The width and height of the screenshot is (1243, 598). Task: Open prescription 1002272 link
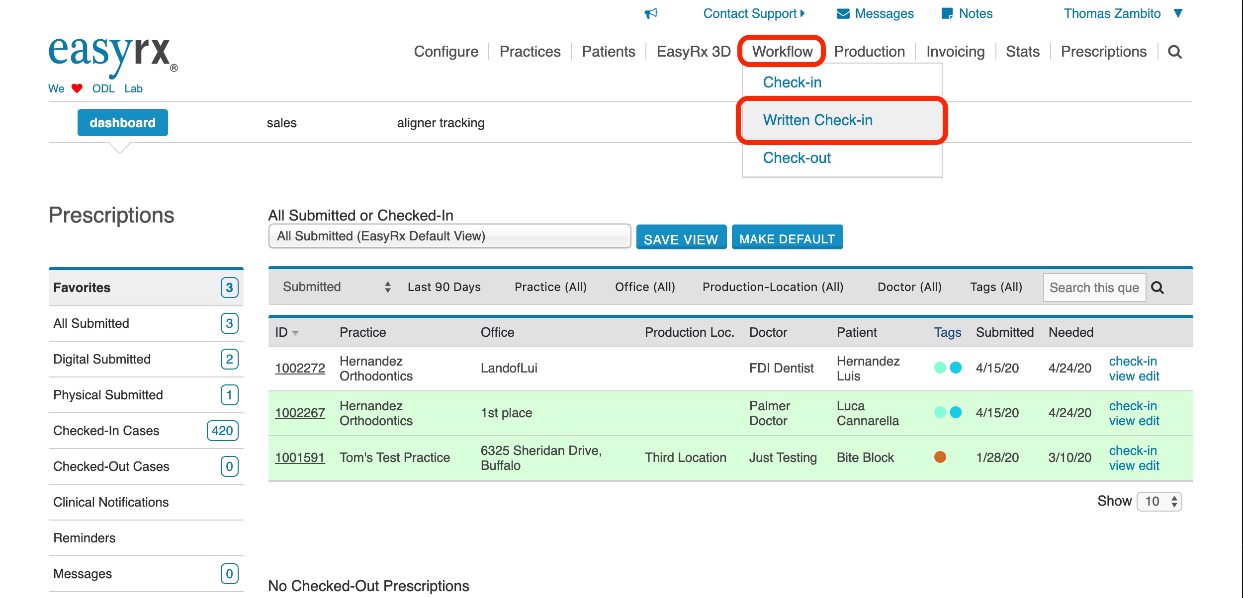[x=300, y=368]
